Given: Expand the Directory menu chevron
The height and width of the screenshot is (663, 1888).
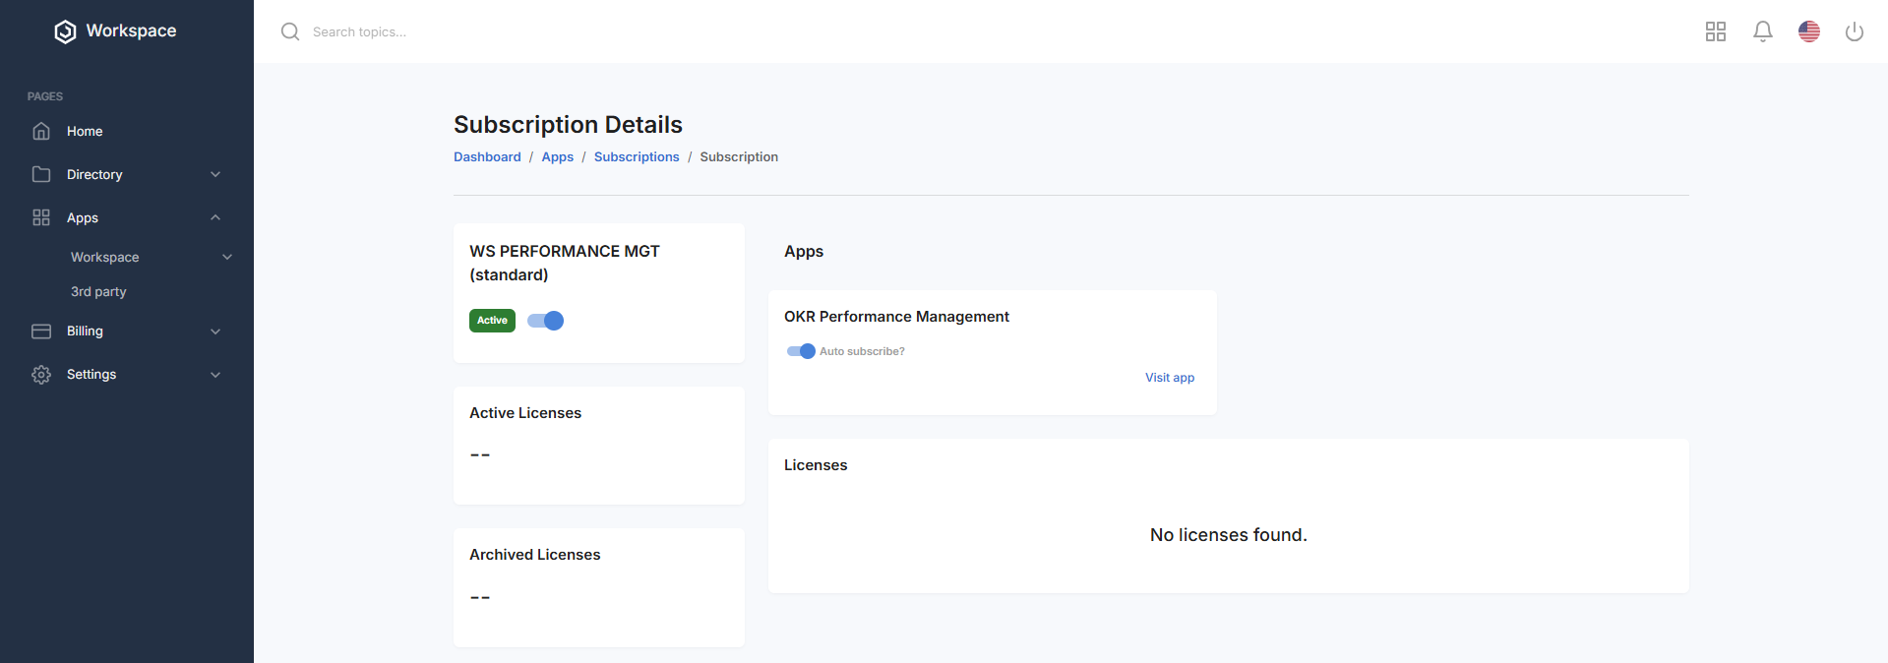Looking at the screenshot, I should 215,174.
